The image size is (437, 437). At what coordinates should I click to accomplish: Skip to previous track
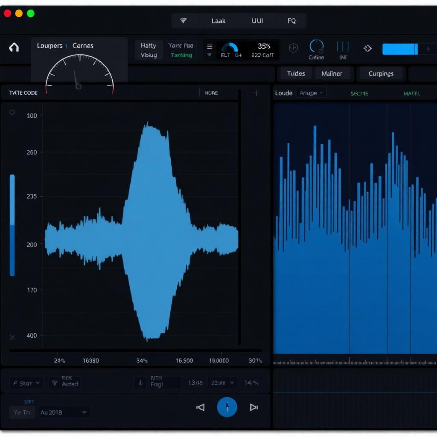200,407
